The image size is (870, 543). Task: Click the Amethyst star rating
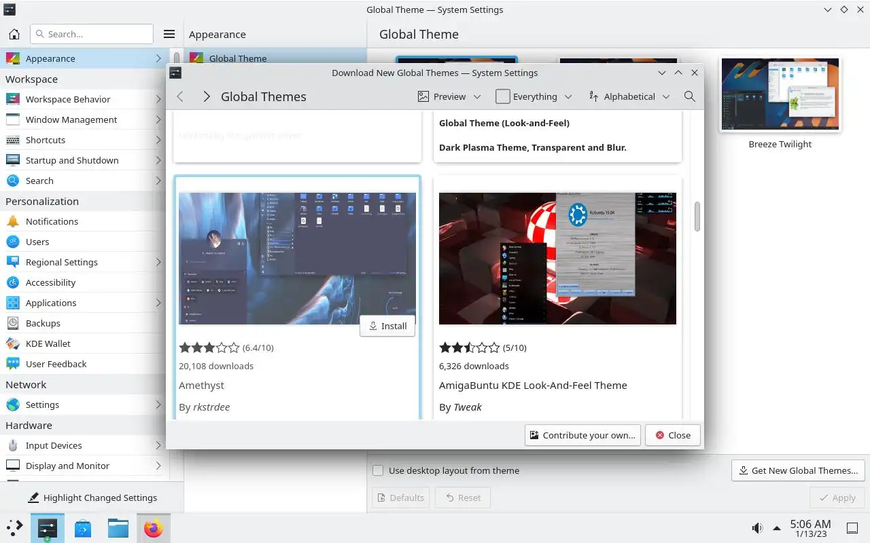pyautogui.click(x=209, y=348)
